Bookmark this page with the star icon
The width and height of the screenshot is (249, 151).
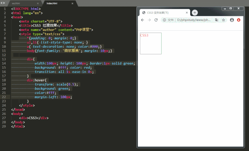pyautogui.click(x=223, y=20)
